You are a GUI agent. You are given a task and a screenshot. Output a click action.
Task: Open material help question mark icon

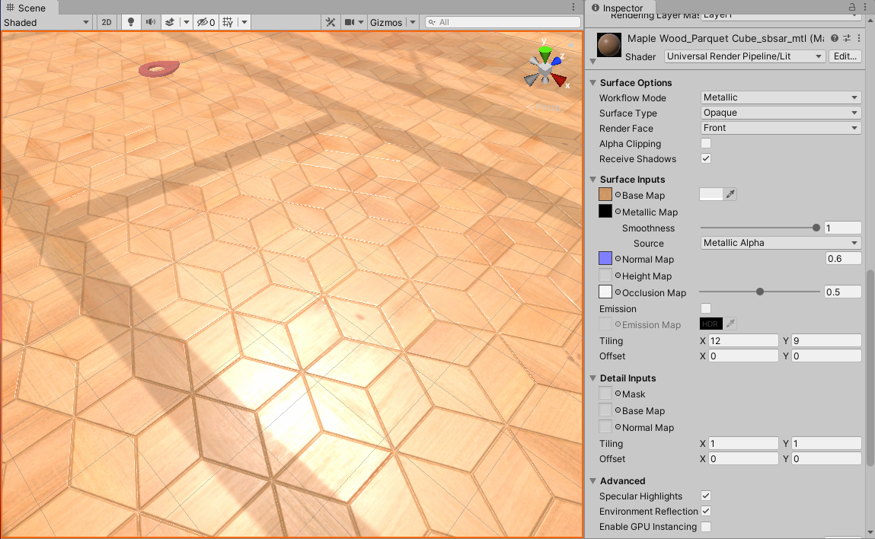(x=835, y=39)
